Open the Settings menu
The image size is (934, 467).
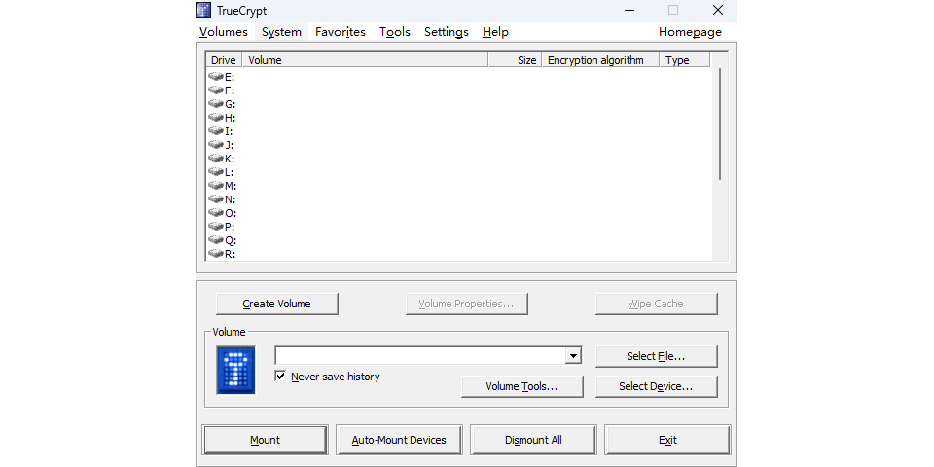tap(447, 32)
